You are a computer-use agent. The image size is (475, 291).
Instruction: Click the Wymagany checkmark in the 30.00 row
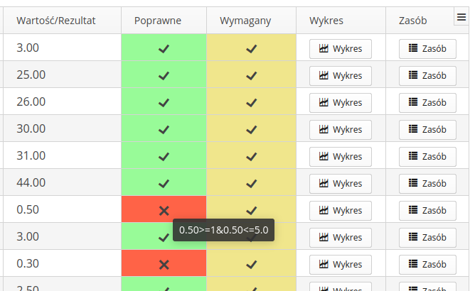pyautogui.click(x=251, y=129)
